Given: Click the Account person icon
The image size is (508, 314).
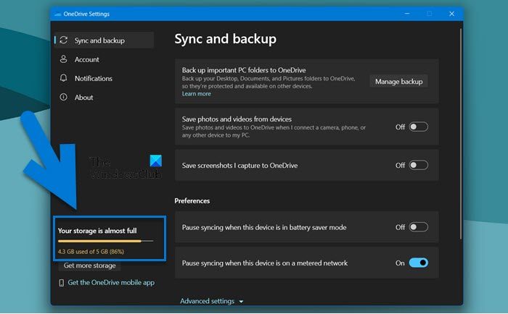Looking at the screenshot, I should (x=64, y=59).
